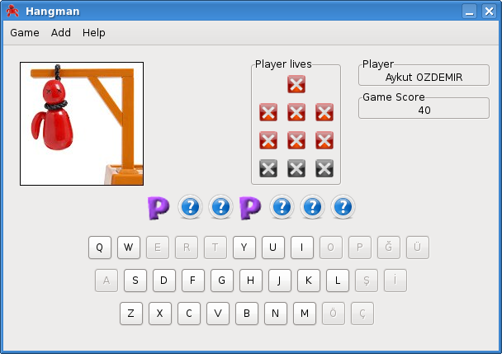502x354 pixels.
Task: Click the second purple P letter tile
Action: 250,207
